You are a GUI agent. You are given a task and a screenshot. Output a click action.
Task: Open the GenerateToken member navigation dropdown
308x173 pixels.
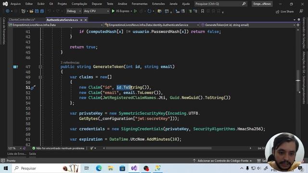[x=248, y=25]
